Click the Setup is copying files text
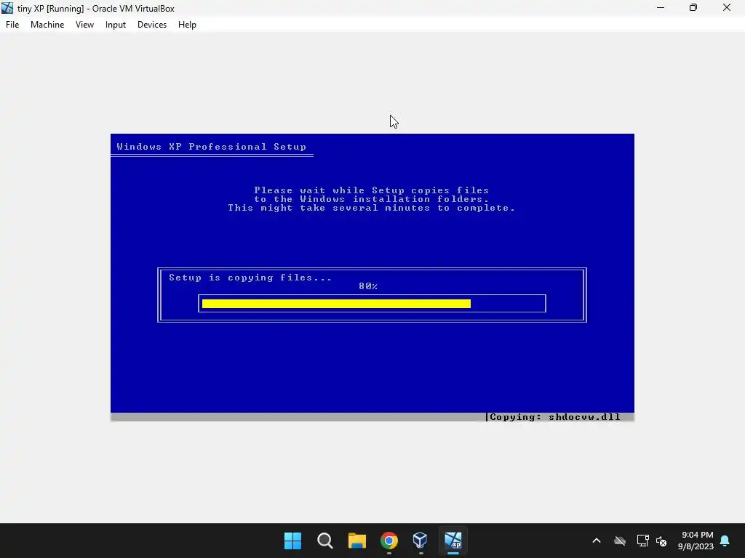 [250, 278]
